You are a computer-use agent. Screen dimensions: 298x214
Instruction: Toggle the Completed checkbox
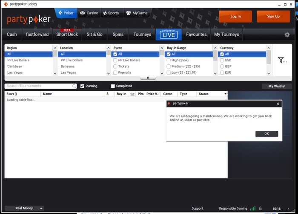[x=113, y=86]
